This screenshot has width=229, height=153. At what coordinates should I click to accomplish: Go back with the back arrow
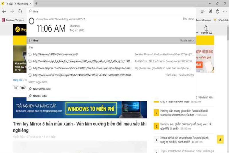pos(4,11)
